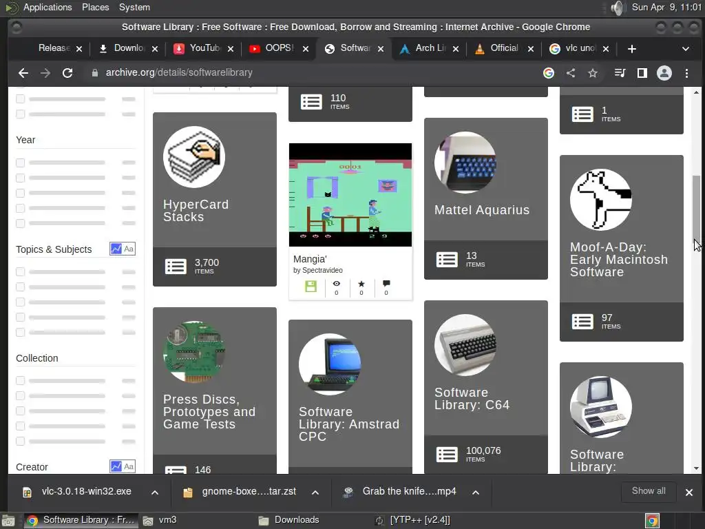
Task: Switch to the OOPS! tab
Action: (x=279, y=48)
